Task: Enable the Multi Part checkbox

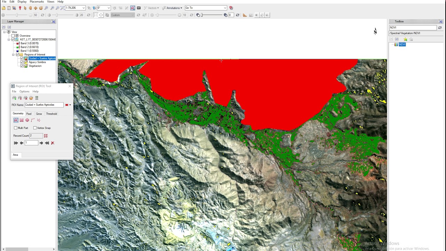Action: (15, 128)
